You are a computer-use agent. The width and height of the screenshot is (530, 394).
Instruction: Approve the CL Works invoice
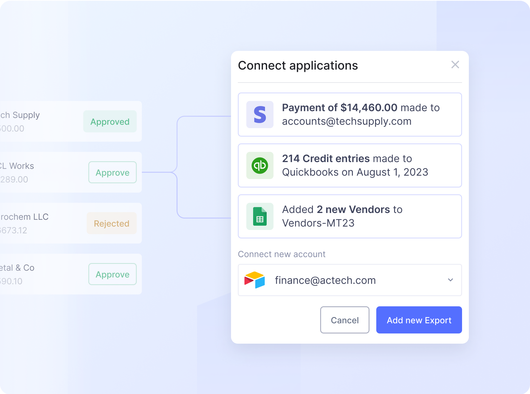[x=112, y=173]
